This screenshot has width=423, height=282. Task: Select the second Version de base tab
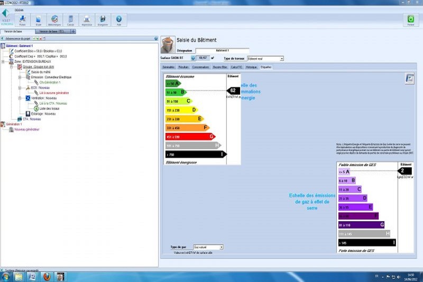53,31
